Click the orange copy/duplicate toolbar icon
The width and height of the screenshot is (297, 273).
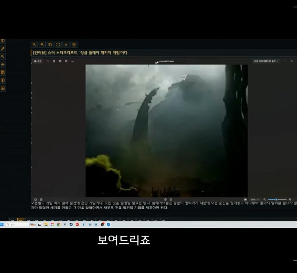click(50, 45)
